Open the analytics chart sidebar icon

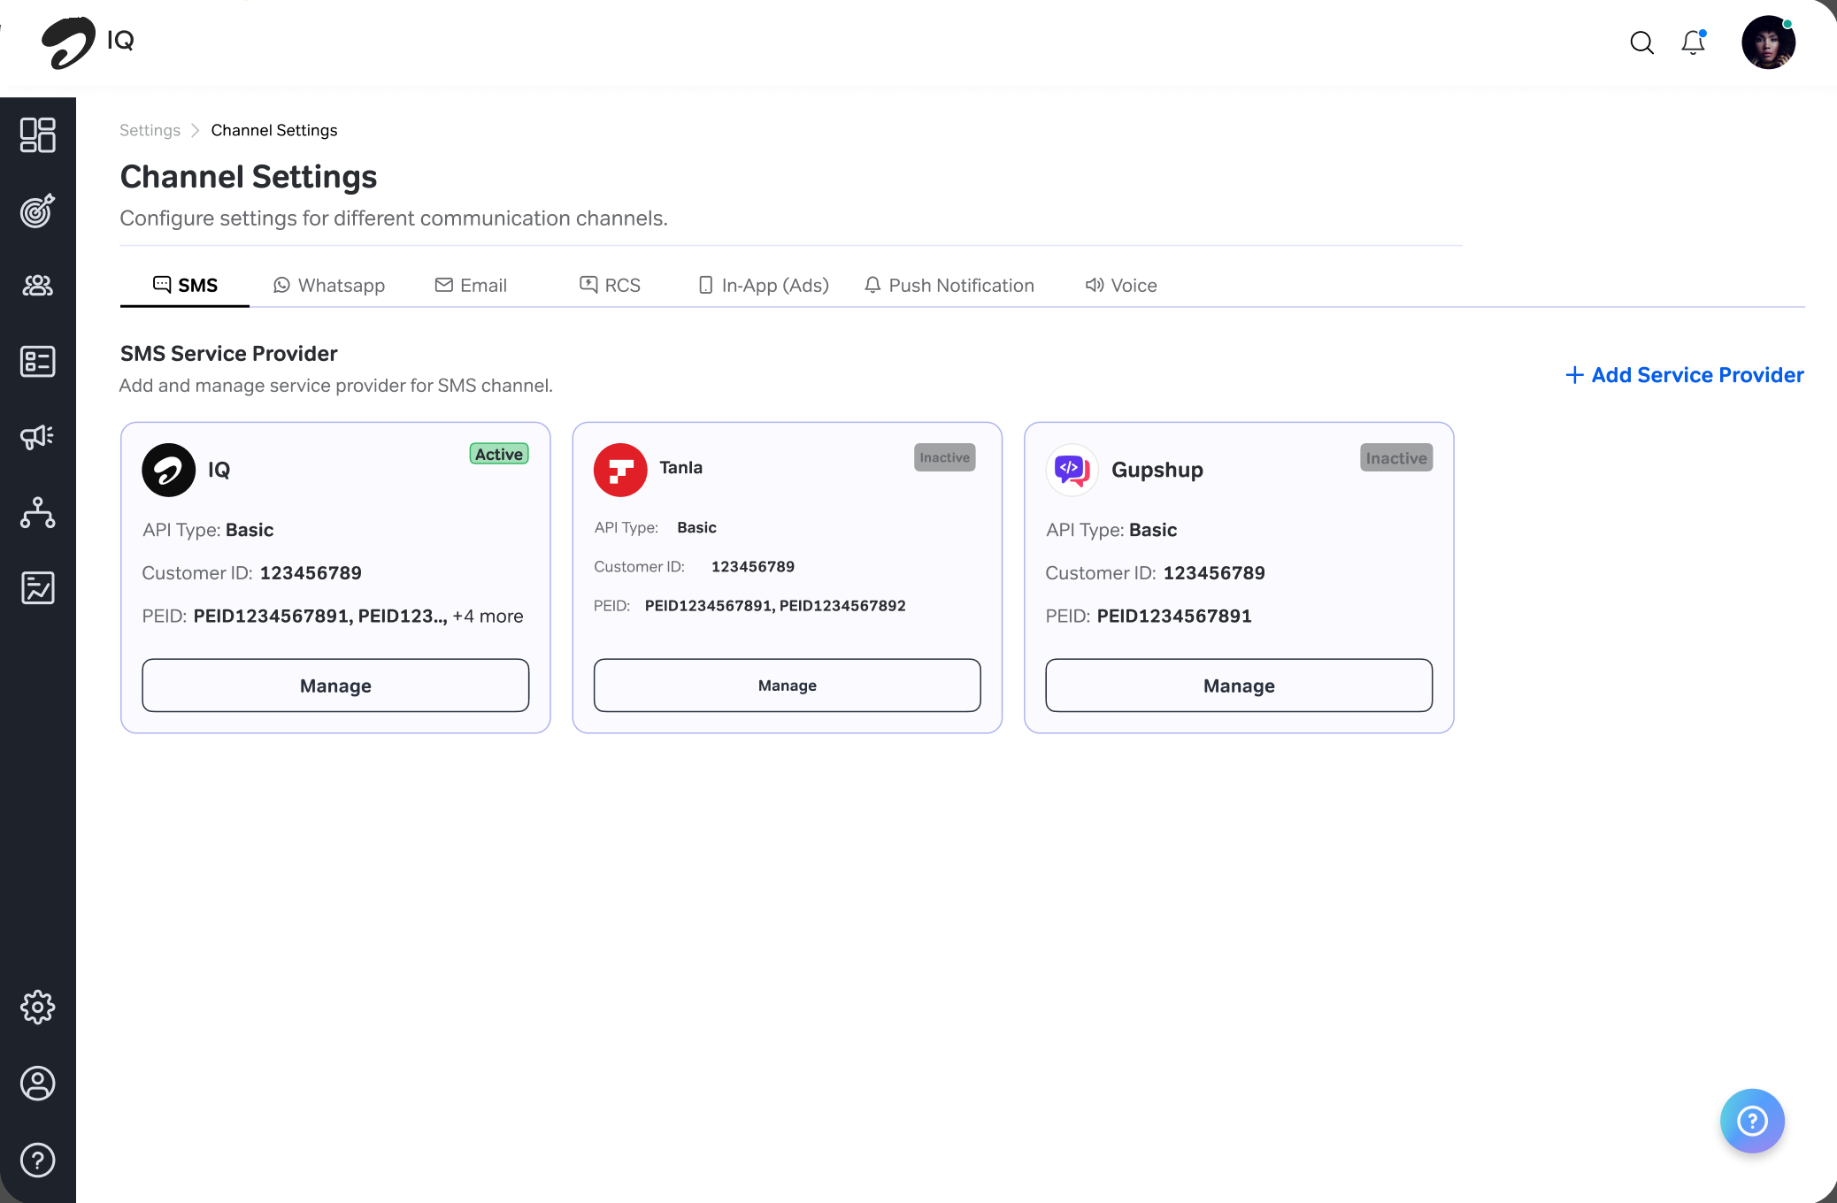click(37, 587)
